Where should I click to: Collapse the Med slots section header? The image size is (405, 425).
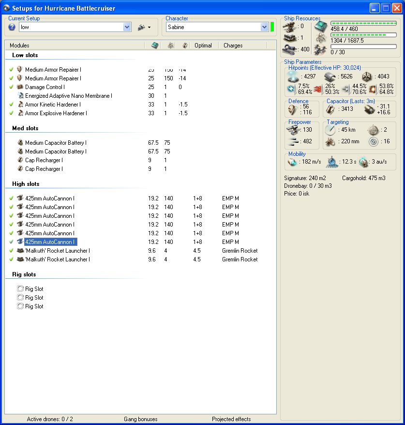(x=25, y=128)
